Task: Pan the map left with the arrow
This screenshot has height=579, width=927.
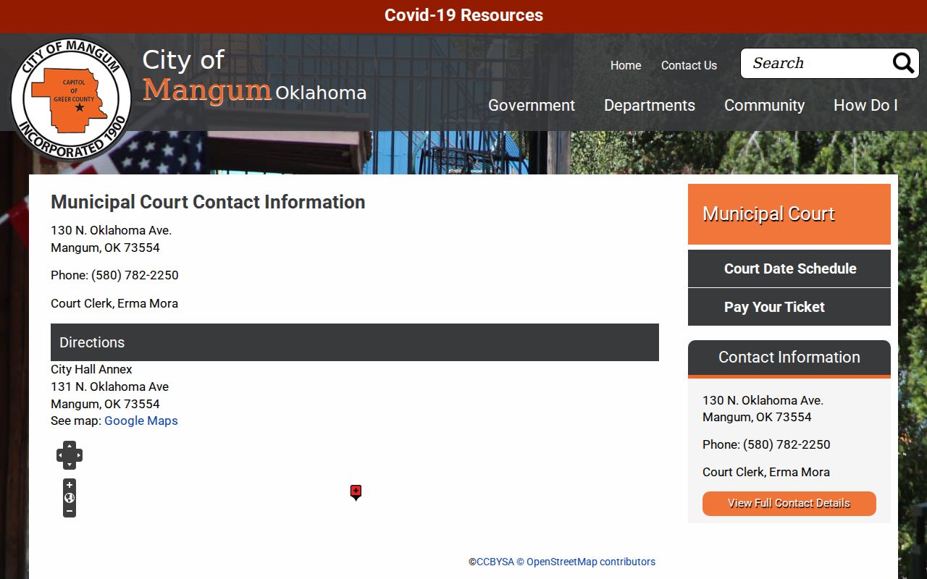Action: click(x=60, y=455)
